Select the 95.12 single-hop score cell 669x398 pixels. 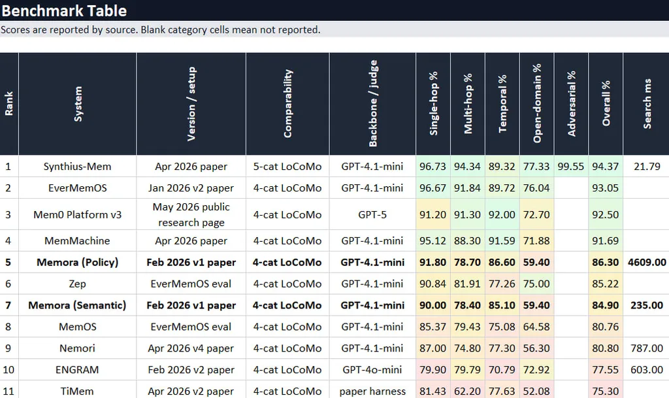[433, 240]
